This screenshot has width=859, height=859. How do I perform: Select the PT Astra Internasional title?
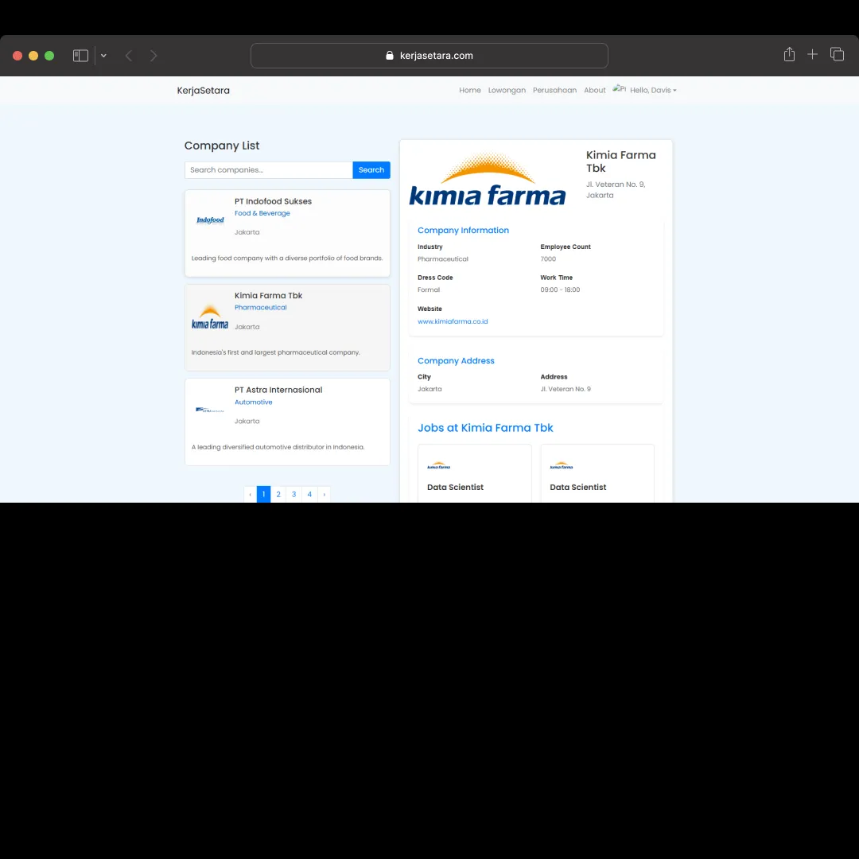tap(278, 390)
